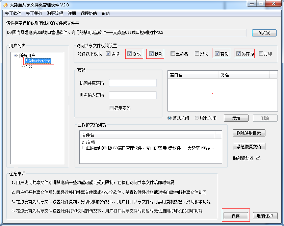
Task: Check the 显示密码 checkbox
Action: 111,108
